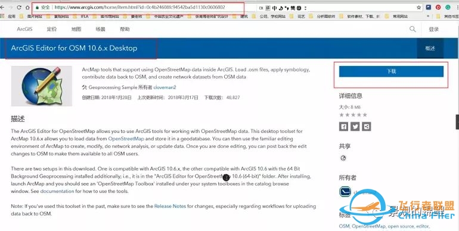459x231 pixels.
Task: Open the 地图 map menu item
Action: (76, 29)
